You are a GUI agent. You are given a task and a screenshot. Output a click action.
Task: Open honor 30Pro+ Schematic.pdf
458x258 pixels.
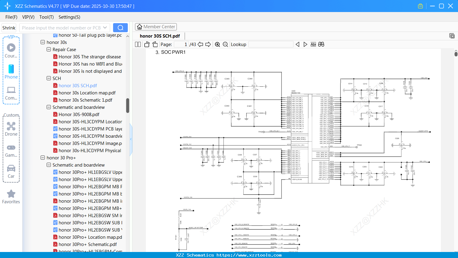pos(88,244)
